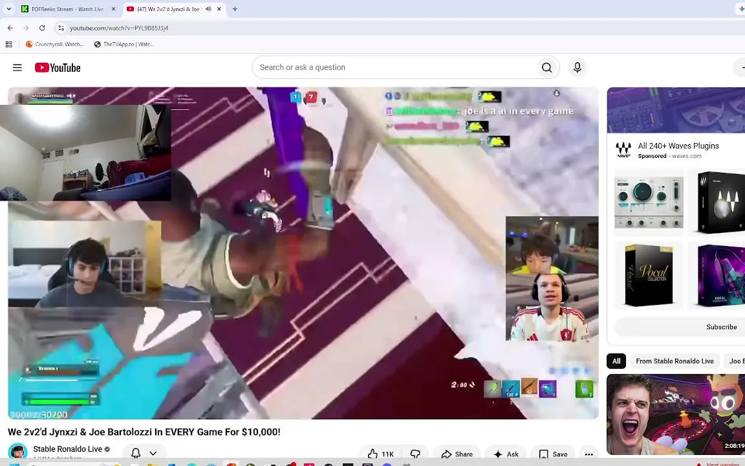Open the Waves equalizer plugin image
The height and width of the screenshot is (466, 745).
coord(649,202)
